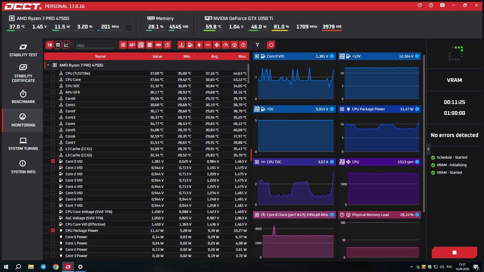484x272 pixels.
Task: Switch to graphs-only monitoring view
Action: [66, 45]
